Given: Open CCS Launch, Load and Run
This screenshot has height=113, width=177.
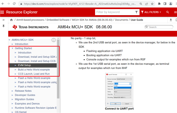Looking at the screenshot, I should pyautogui.click(x=34, y=74).
